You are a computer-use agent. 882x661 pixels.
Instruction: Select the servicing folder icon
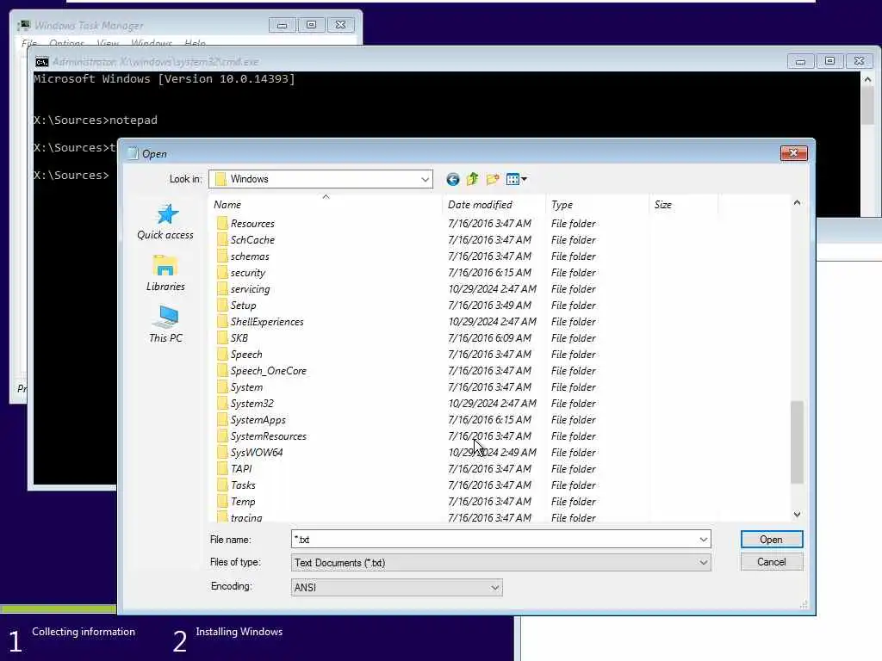click(x=222, y=289)
